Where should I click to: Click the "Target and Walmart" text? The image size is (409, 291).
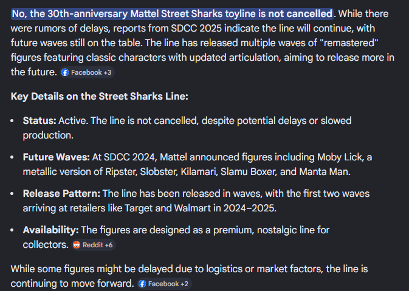click(168, 208)
